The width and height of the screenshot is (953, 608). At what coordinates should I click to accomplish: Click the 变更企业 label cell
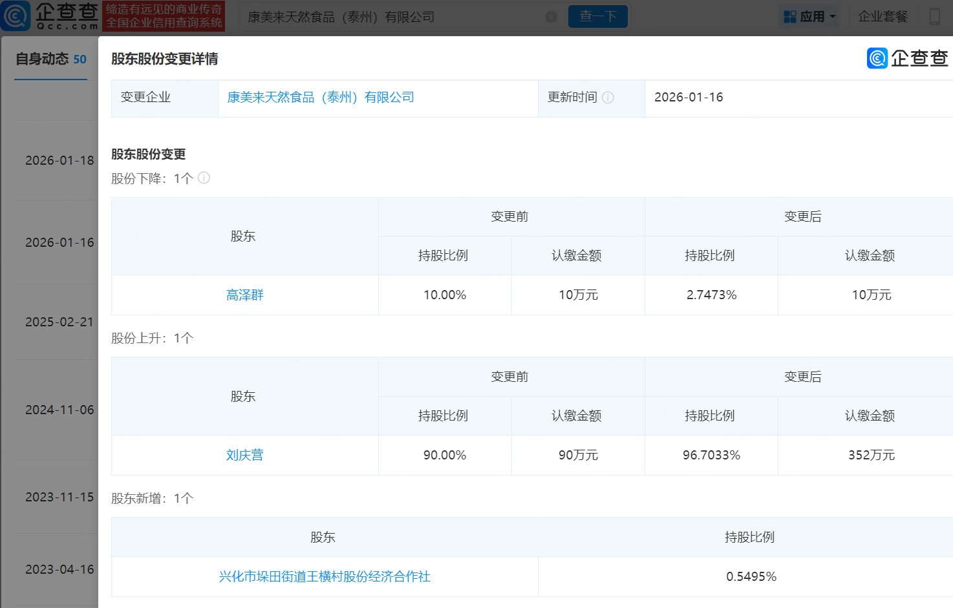165,98
